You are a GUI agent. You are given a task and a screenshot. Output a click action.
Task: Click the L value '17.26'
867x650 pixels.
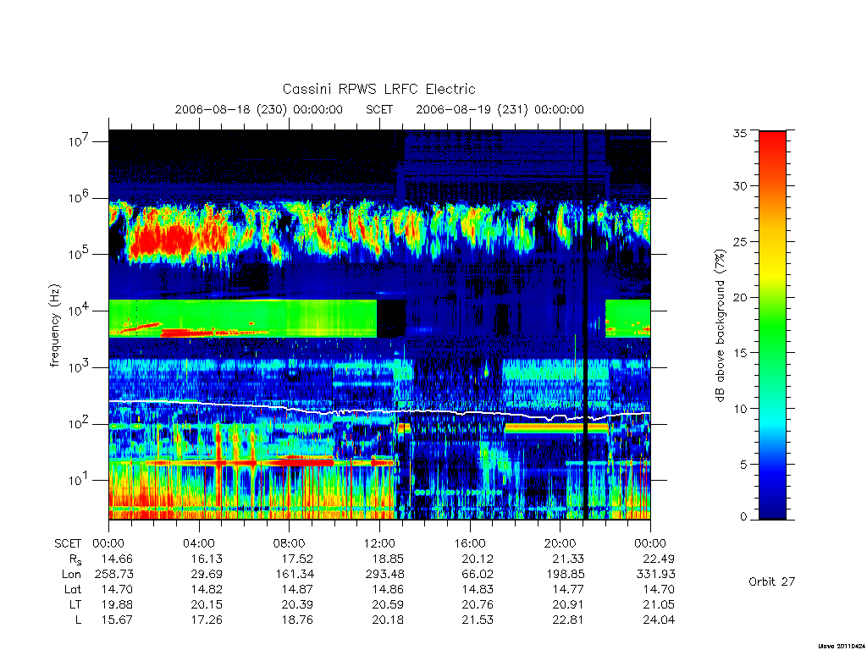click(x=207, y=620)
